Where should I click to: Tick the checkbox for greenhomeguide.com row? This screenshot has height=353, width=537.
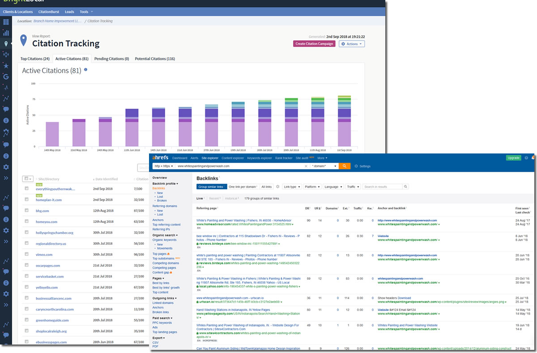(27, 320)
